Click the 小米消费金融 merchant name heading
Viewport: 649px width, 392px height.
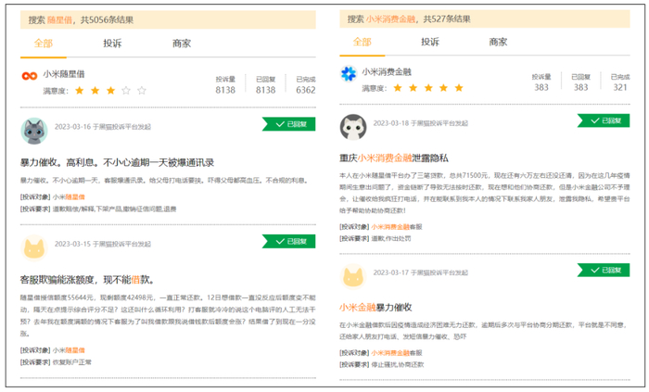pyautogui.click(x=388, y=72)
